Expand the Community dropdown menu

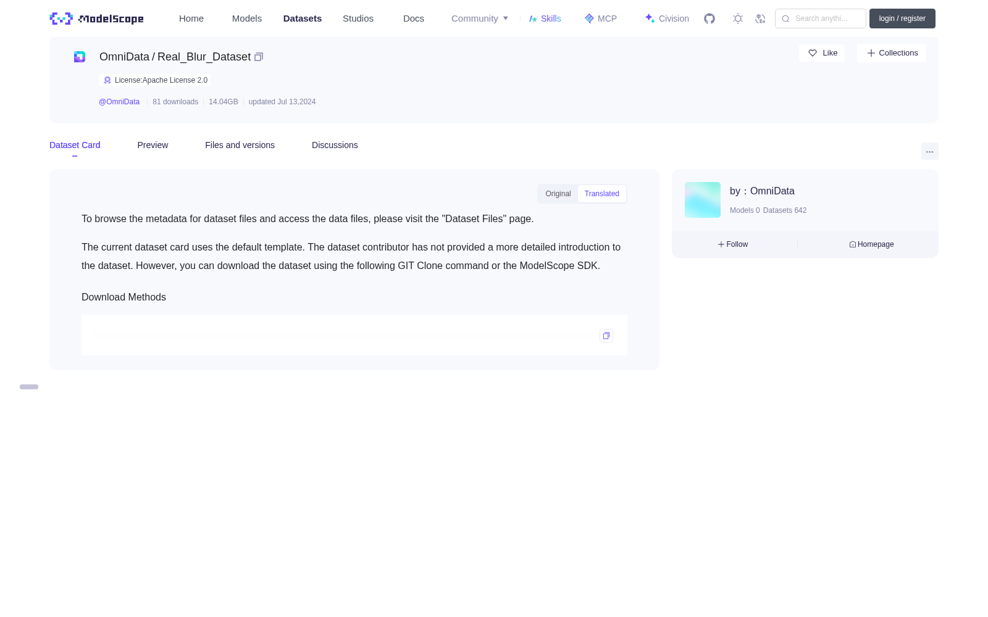pos(480,19)
